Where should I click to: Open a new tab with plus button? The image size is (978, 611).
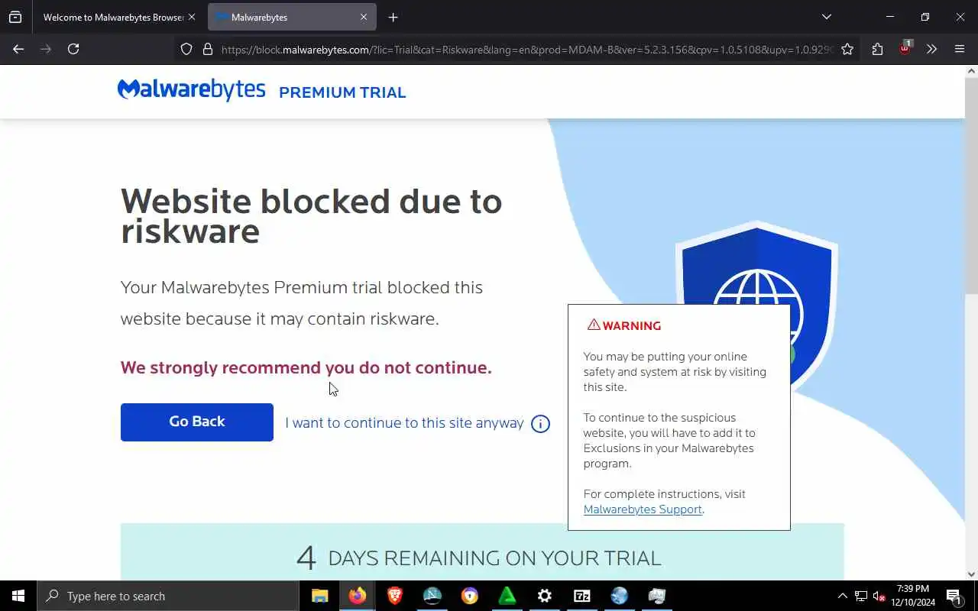coord(393,17)
